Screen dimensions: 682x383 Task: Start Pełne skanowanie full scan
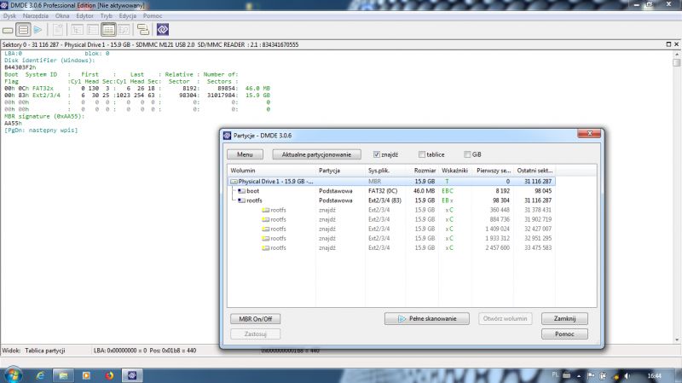click(x=427, y=318)
